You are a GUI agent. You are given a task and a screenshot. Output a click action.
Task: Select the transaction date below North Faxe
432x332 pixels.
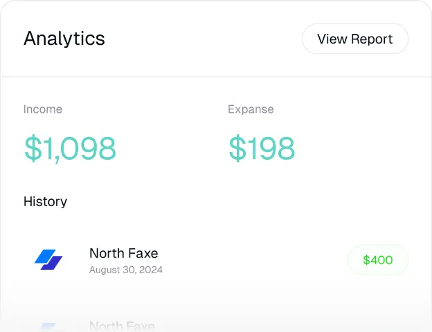pyautogui.click(x=126, y=270)
